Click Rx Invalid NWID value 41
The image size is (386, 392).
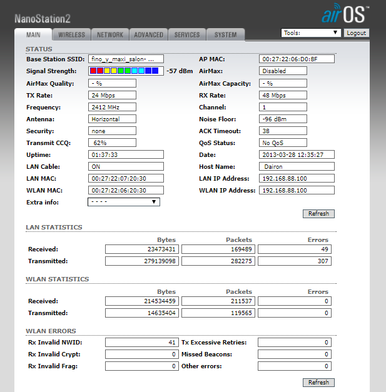[142, 342]
